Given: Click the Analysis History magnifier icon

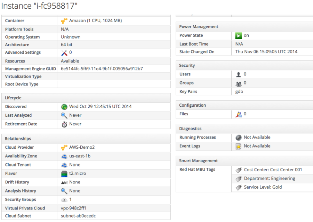Looking at the screenshot, I should [x=64, y=191].
